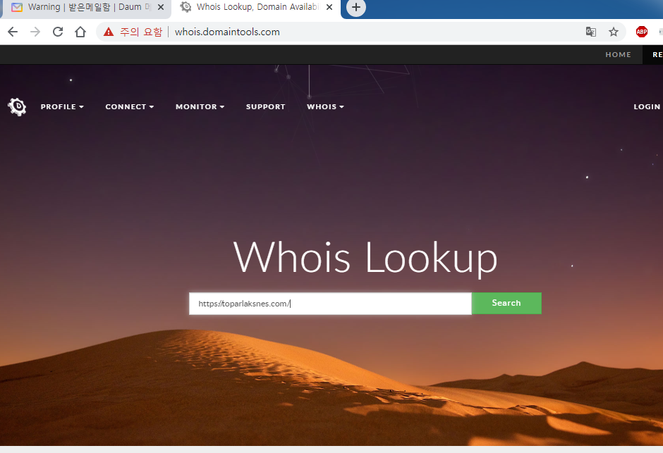Close the Daum mail Warning tab
The height and width of the screenshot is (453, 663).
point(161,7)
